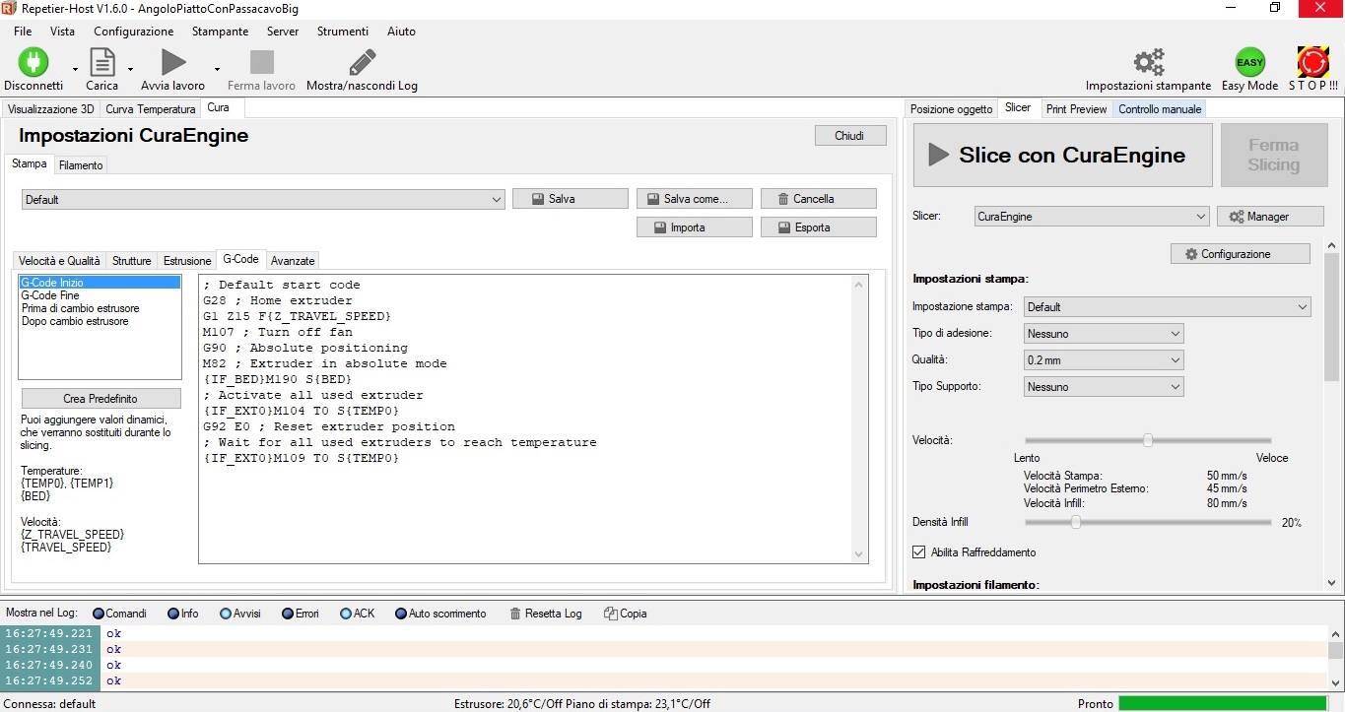The image size is (1345, 712).
Task: Open the Carica file icon
Action: (x=102, y=63)
